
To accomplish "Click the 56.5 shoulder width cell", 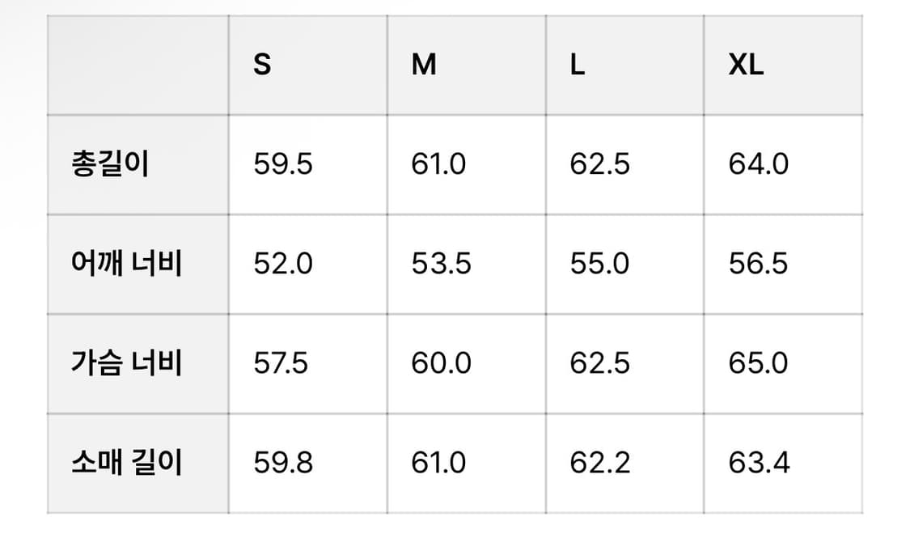I will click(783, 265).
